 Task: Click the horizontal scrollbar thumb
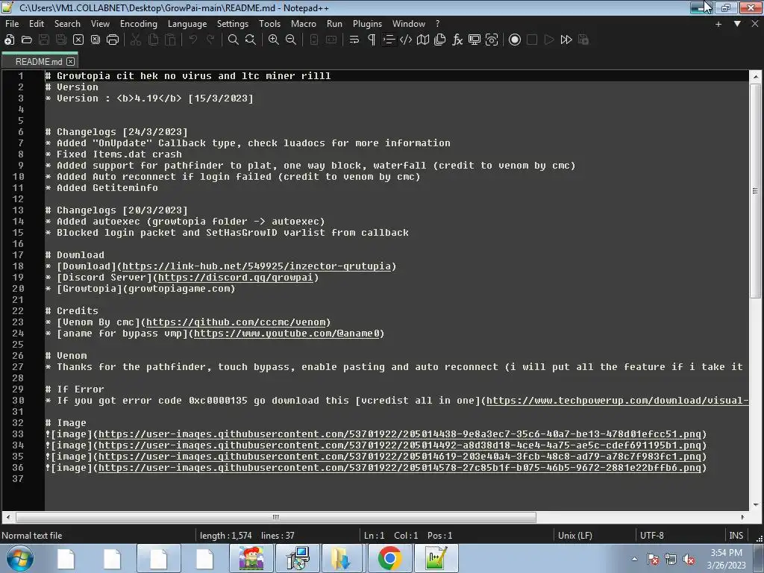tap(276, 517)
